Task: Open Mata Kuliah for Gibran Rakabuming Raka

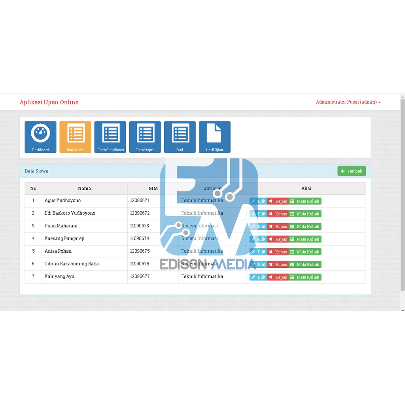Action: (x=305, y=265)
